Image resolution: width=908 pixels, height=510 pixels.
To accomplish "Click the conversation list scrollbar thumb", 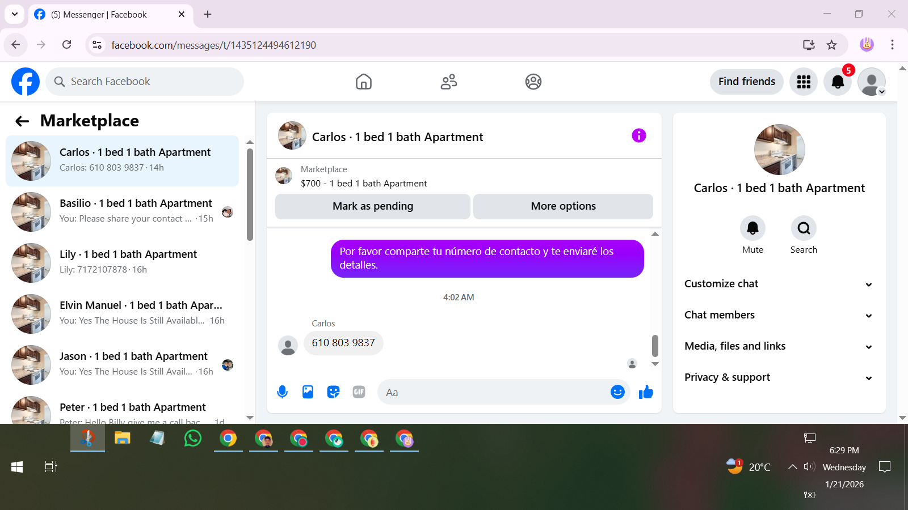I will click(250, 195).
